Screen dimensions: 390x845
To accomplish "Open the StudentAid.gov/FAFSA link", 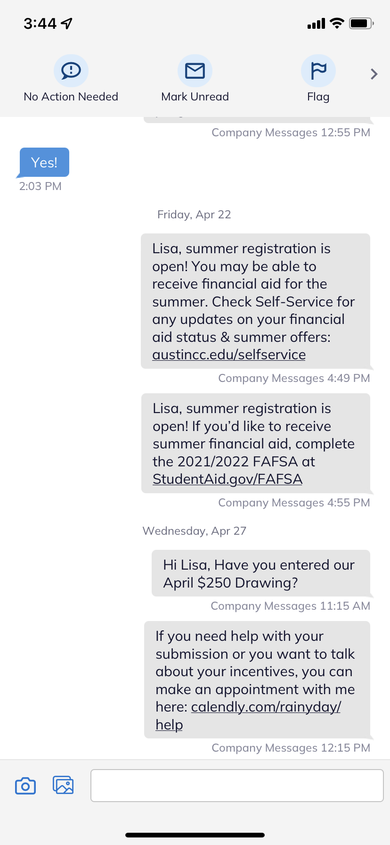I will coord(227,479).
